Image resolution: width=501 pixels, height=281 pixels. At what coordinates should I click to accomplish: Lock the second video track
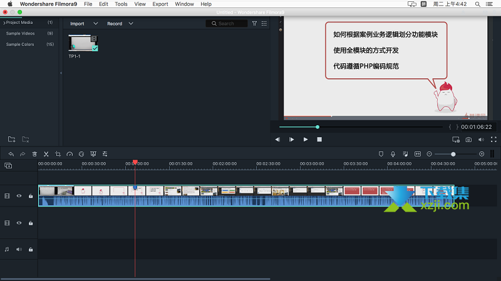pyautogui.click(x=31, y=223)
